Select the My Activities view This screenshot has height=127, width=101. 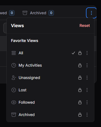coord(50,65)
